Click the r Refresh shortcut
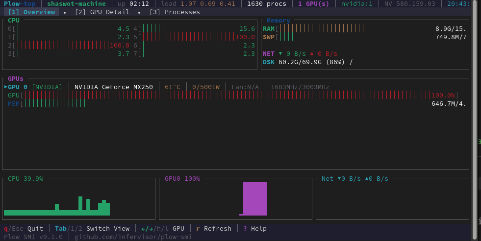Screen dimensions: 481x241 point(214,228)
